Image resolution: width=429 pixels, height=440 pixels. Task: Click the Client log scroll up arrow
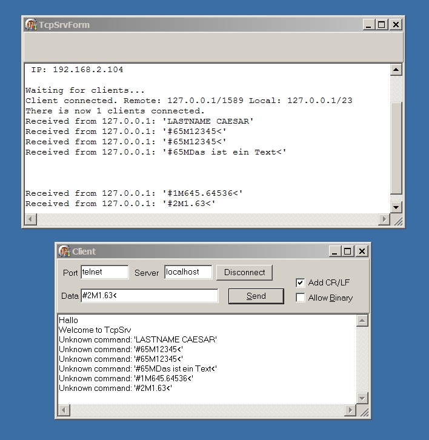(362, 321)
